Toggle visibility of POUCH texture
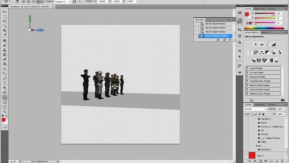 pyautogui.click(x=259, y=134)
